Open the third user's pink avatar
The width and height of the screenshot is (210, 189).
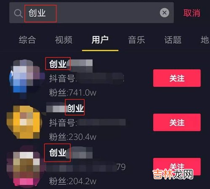click(24, 166)
